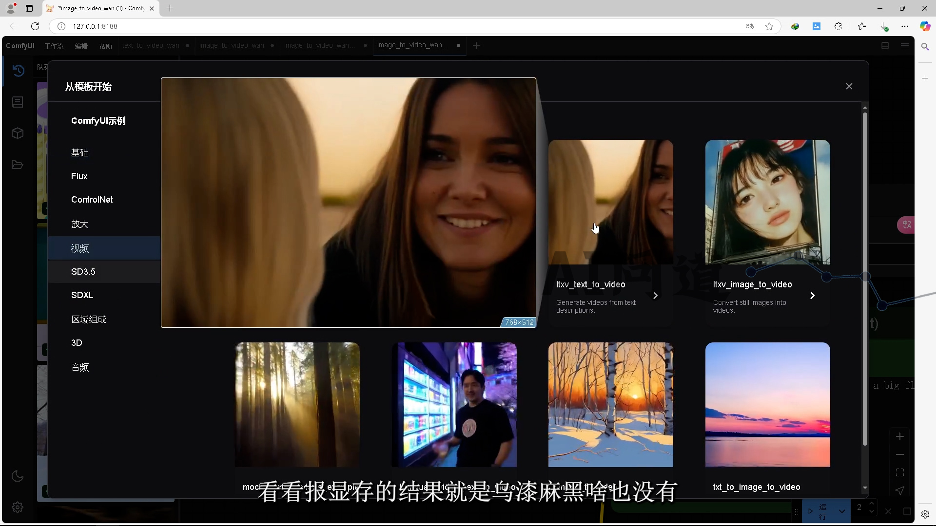Open the node library sidebar icon
Viewport: 936px width, 526px height.
pyautogui.click(x=18, y=102)
